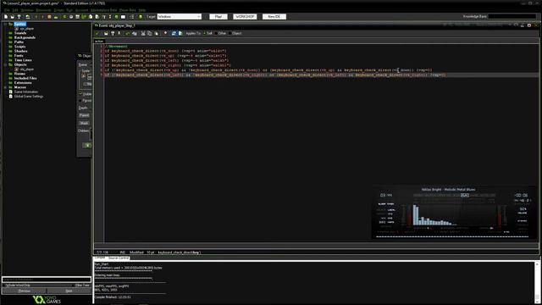Open the Scripts menu
This screenshot has width=542, height=305.
pyautogui.click(x=58, y=10)
